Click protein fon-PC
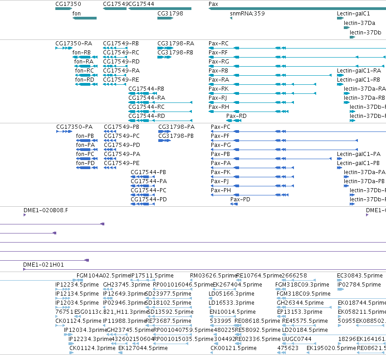Screen dimensions: 386x355 (87, 159)
